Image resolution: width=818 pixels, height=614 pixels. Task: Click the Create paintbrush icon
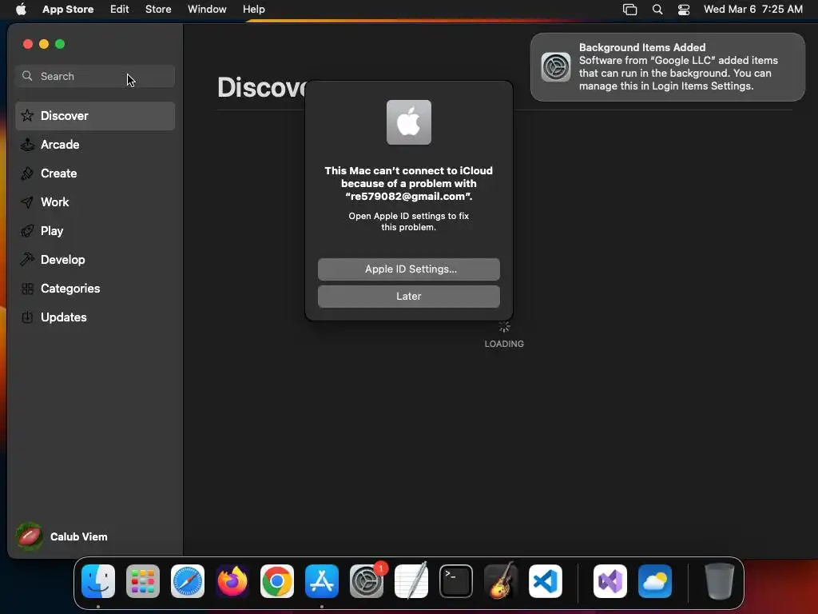point(27,173)
